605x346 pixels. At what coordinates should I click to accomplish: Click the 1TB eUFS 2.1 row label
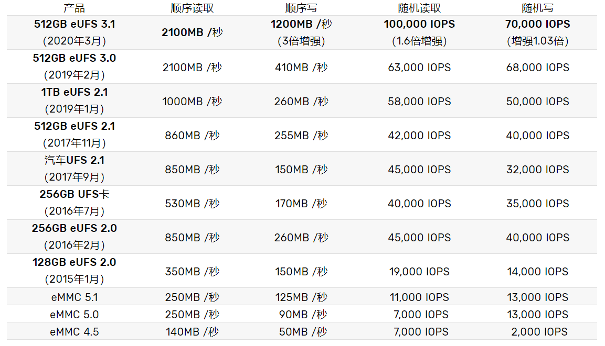(75, 101)
